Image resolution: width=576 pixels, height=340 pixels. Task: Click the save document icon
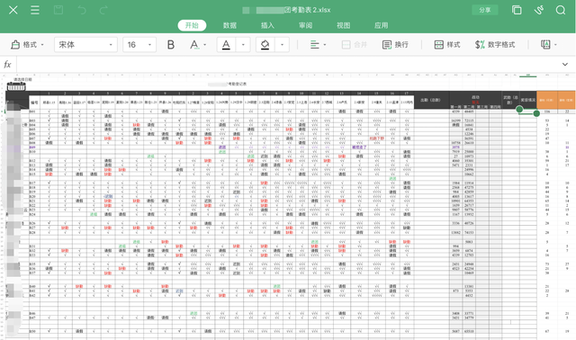click(58, 10)
